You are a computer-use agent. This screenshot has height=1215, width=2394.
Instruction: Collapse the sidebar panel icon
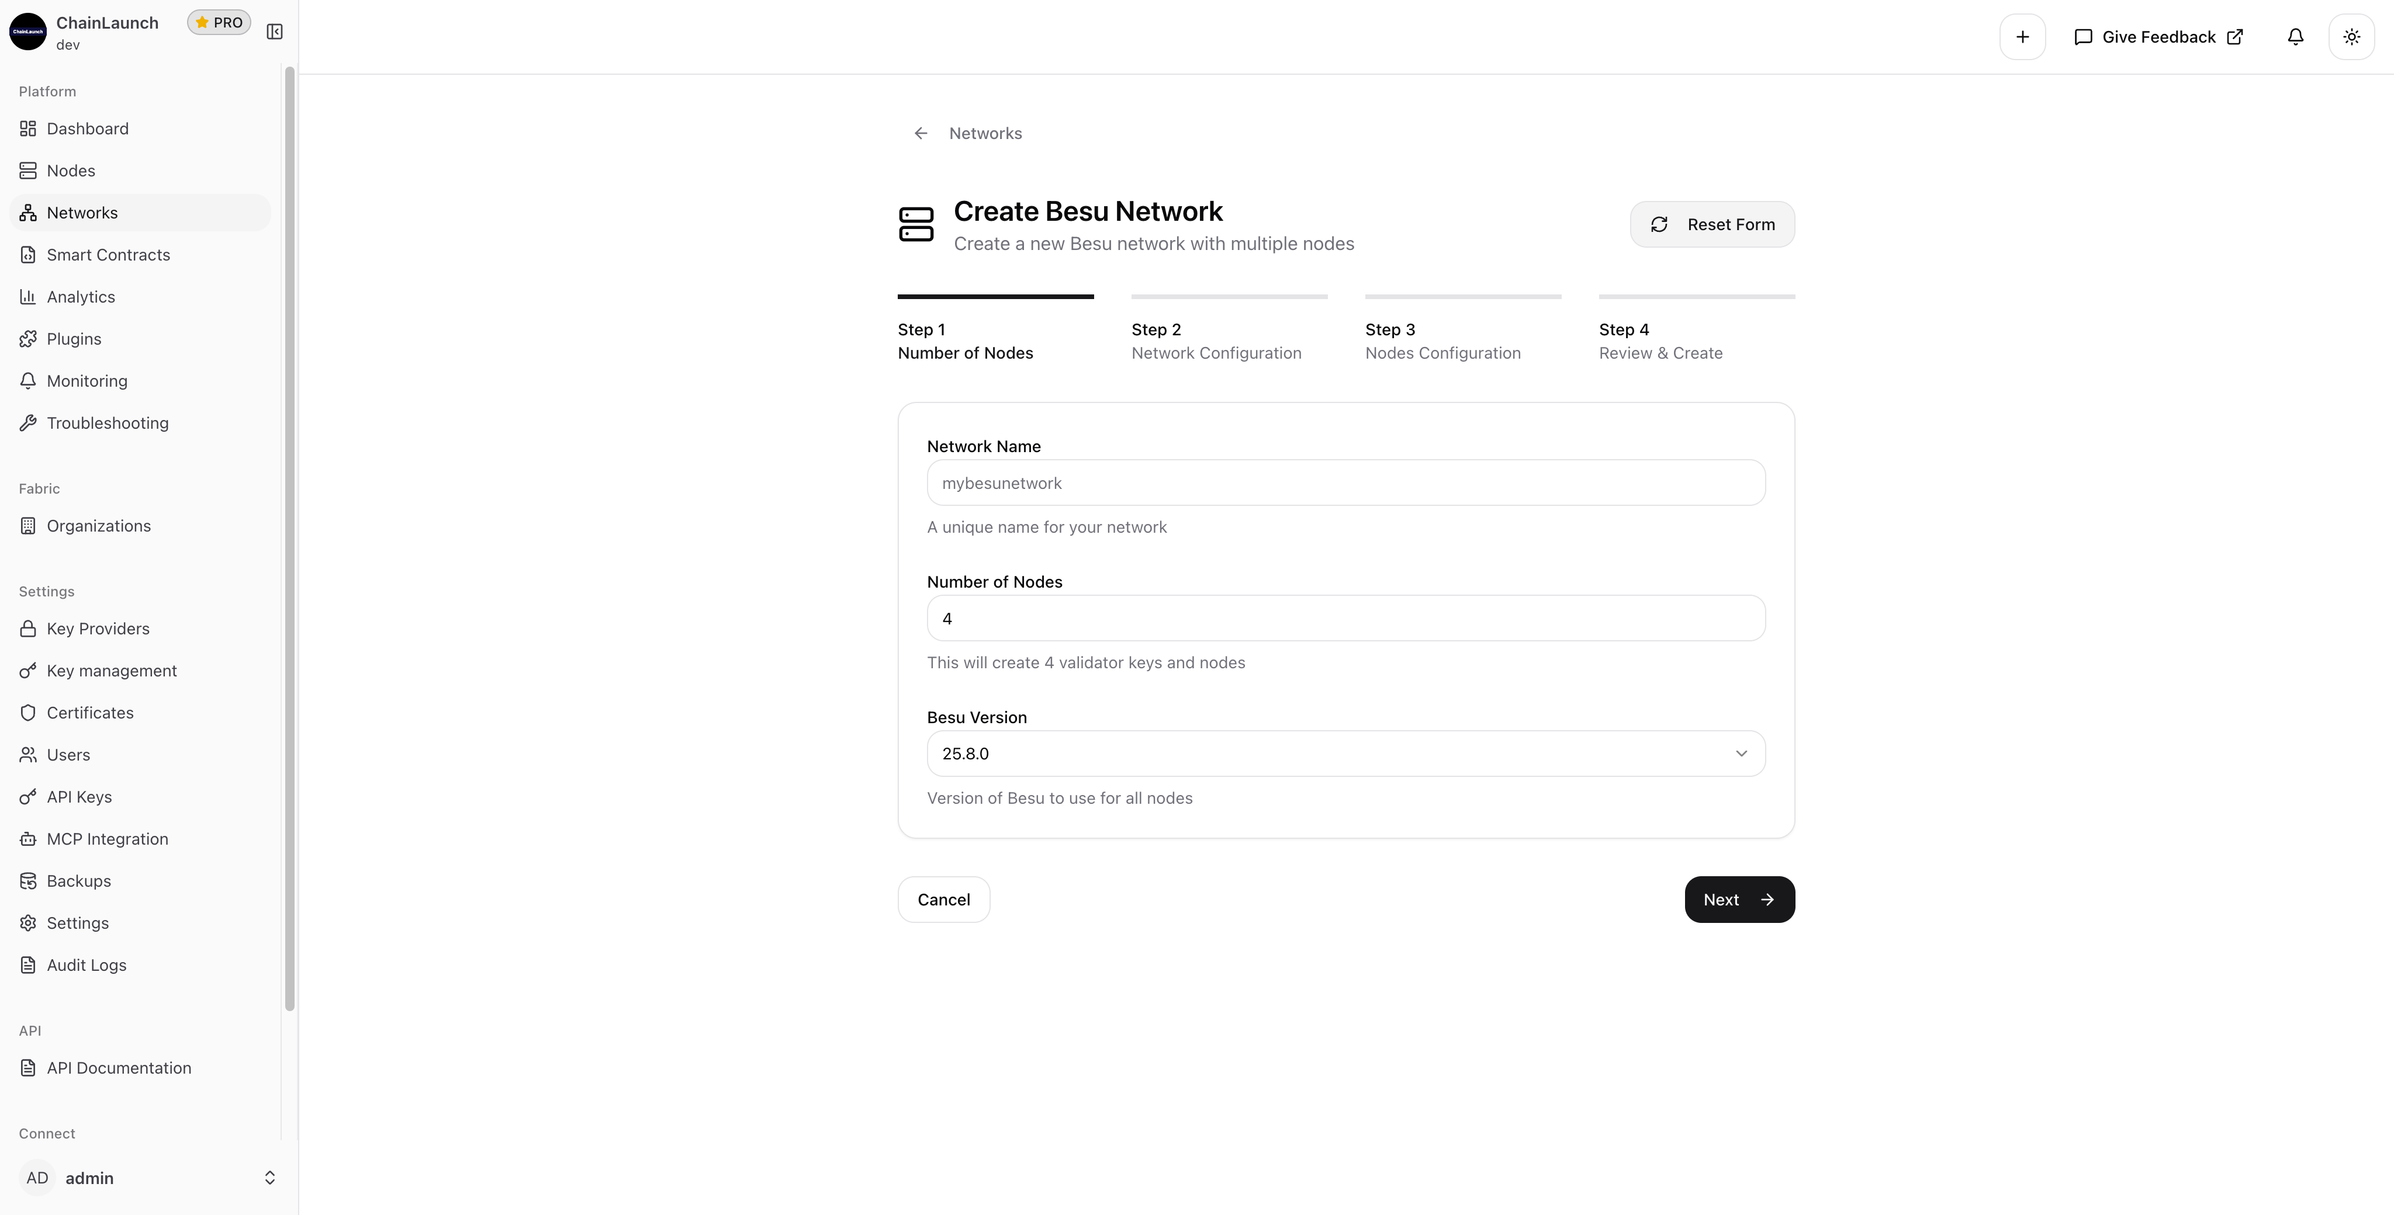tap(274, 32)
